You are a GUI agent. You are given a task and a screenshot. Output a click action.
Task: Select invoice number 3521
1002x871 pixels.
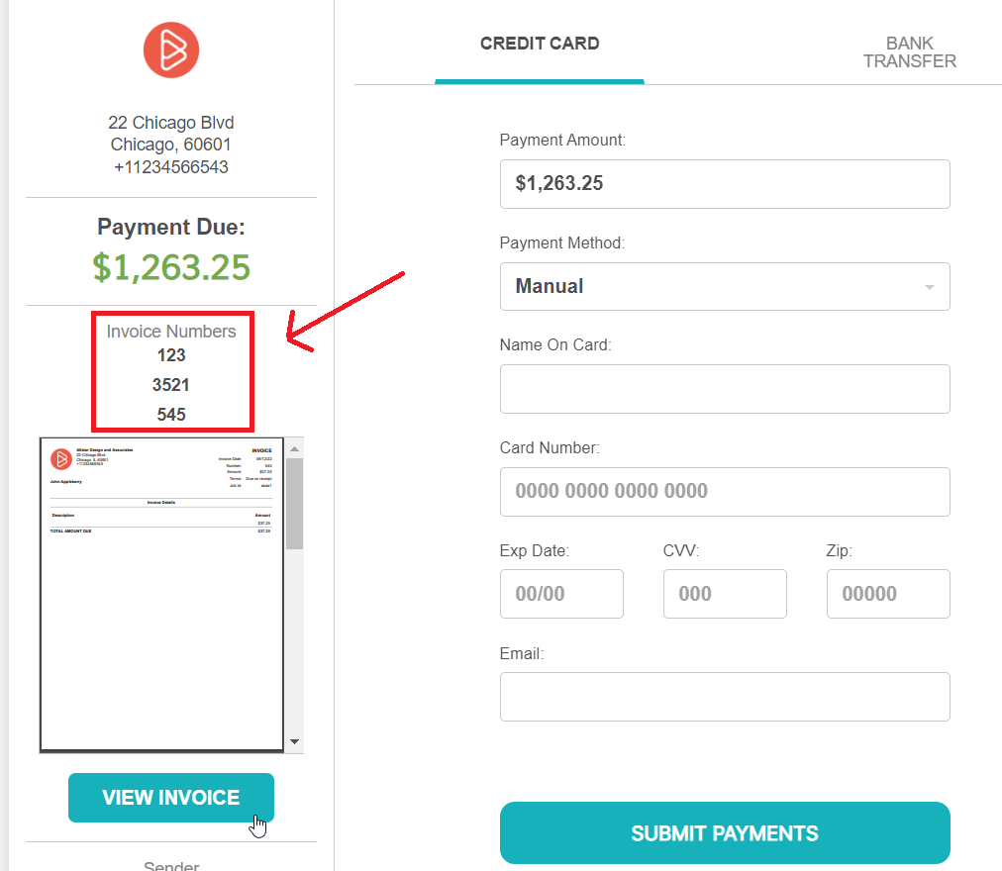171,385
